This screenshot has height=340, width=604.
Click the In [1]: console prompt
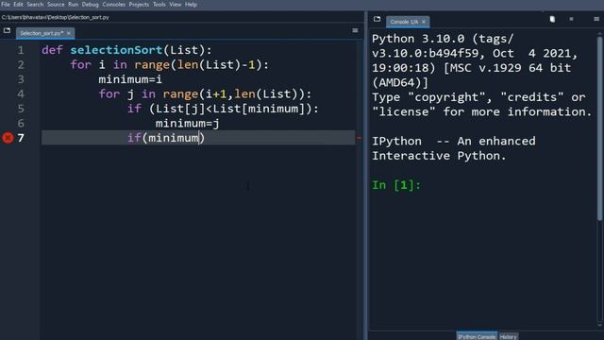point(396,185)
